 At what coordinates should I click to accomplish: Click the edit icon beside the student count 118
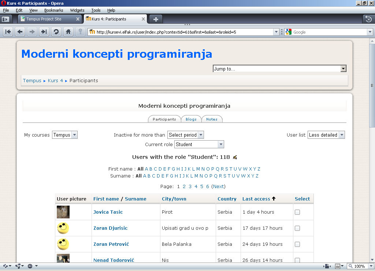(x=235, y=157)
